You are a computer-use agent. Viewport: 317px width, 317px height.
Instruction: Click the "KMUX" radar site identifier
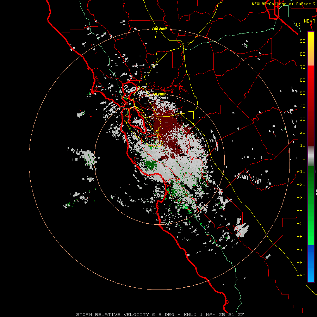pyautogui.click(x=190, y=315)
